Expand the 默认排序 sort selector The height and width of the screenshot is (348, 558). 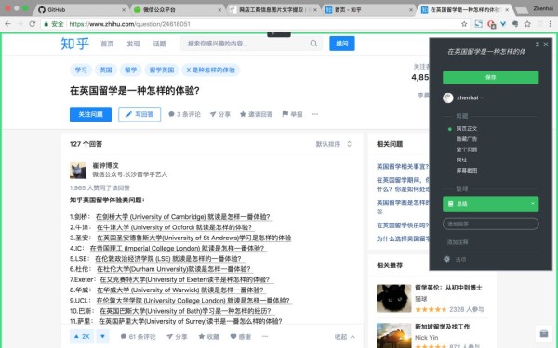pos(334,144)
